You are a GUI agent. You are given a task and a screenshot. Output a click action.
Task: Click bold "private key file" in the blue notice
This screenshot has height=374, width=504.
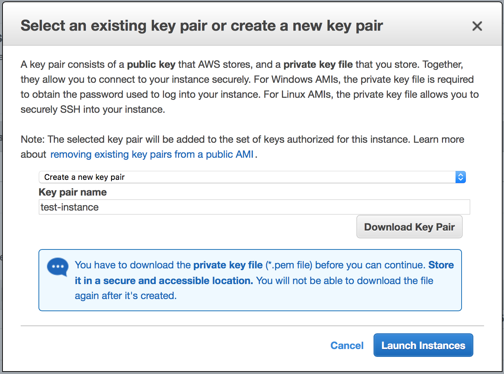[228, 265]
